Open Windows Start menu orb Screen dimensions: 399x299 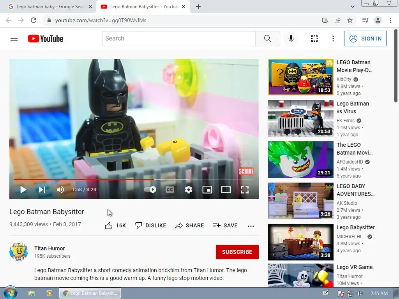pos(11,292)
